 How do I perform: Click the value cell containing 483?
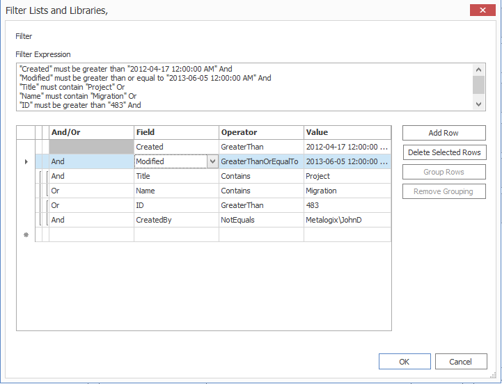[x=347, y=205]
